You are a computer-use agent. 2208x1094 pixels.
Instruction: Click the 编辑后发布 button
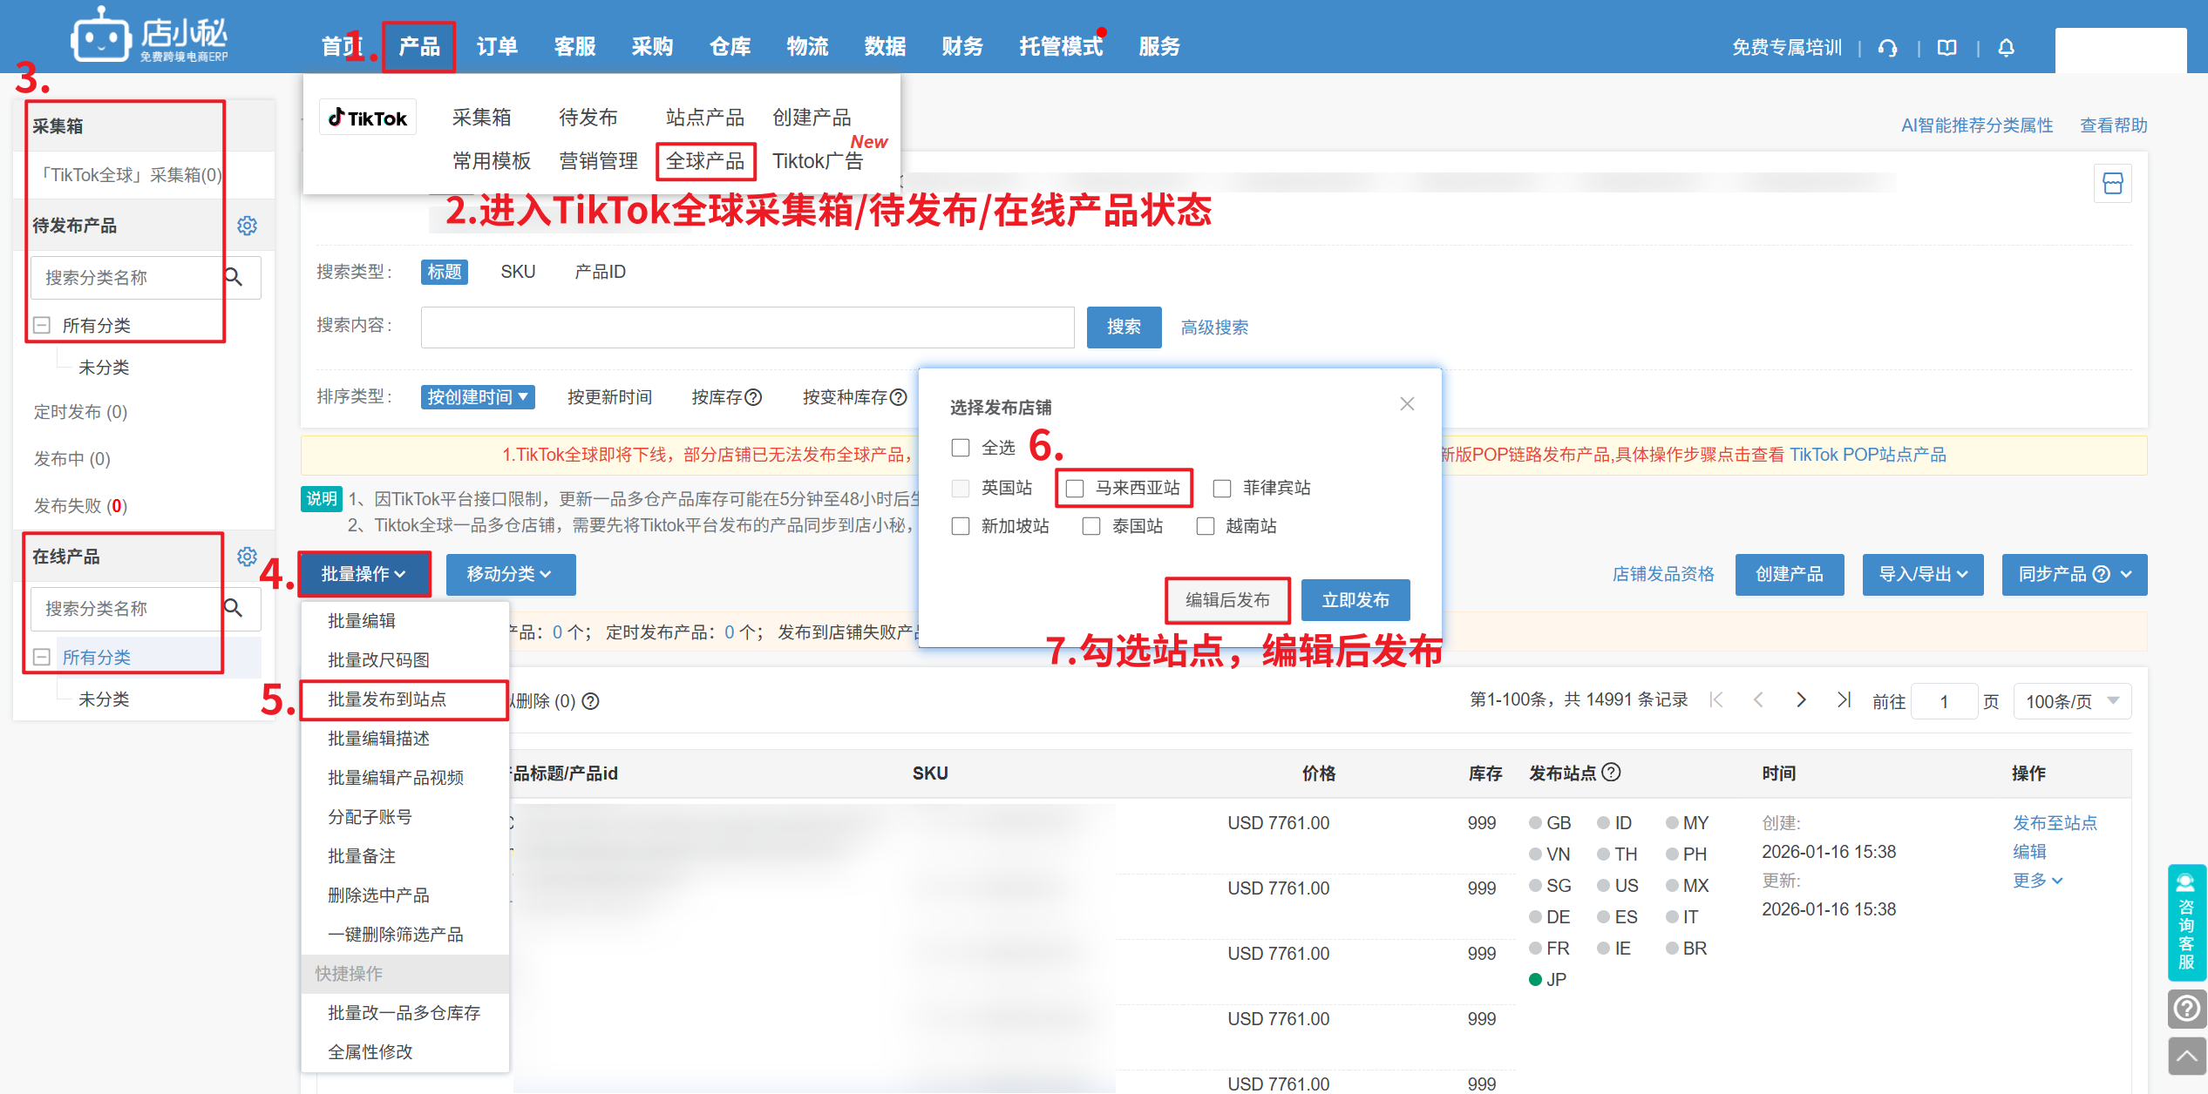[x=1226, y=600]
